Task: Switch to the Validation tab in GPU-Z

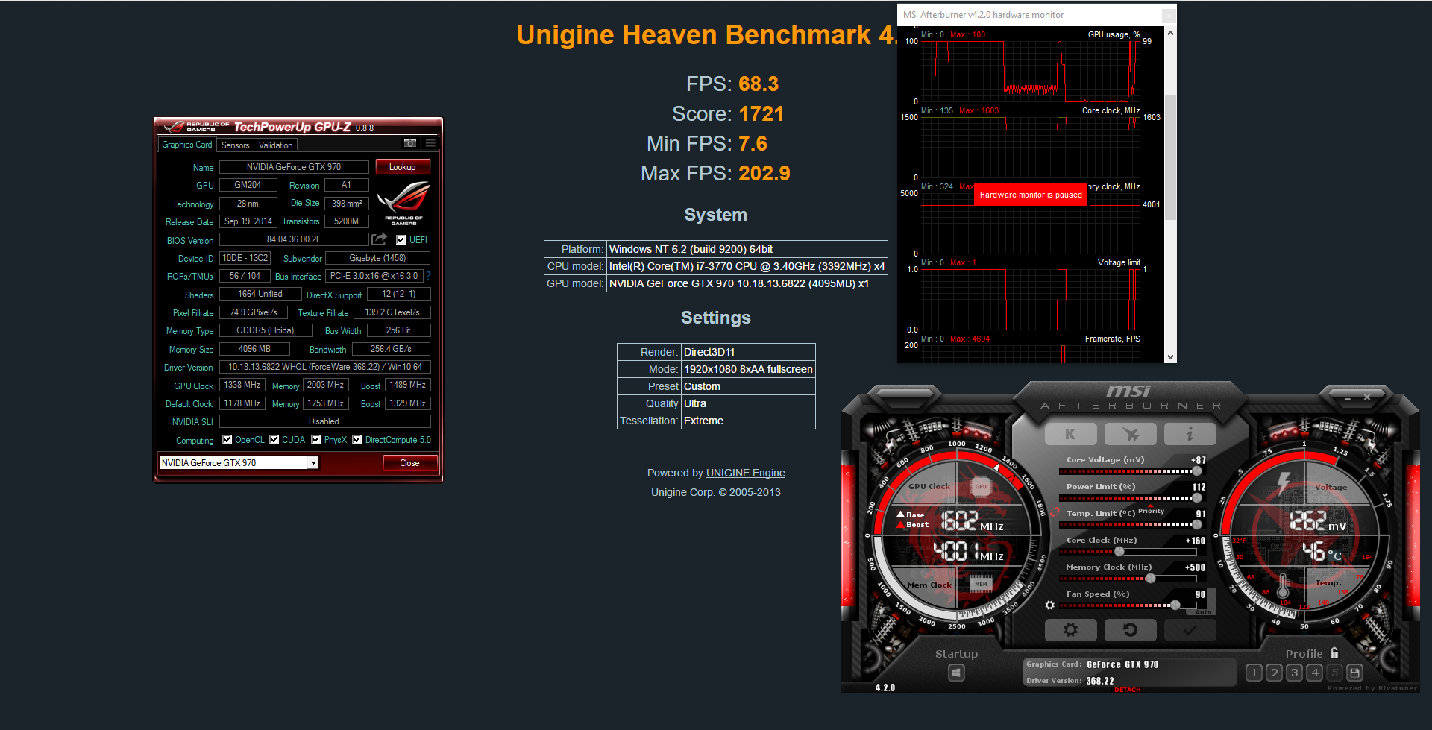Action: (x=276, y=145)
